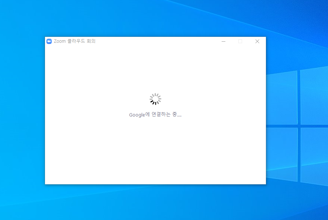328x220 pixels.
Task: Click the "Zoom 클라우드 회의" title text
Action: [x=74, y=41]
